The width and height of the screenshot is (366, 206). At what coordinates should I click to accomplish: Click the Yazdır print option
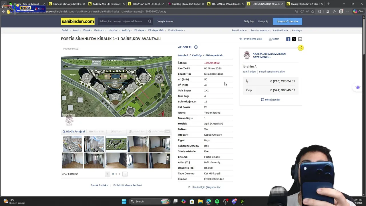point(274,39)
